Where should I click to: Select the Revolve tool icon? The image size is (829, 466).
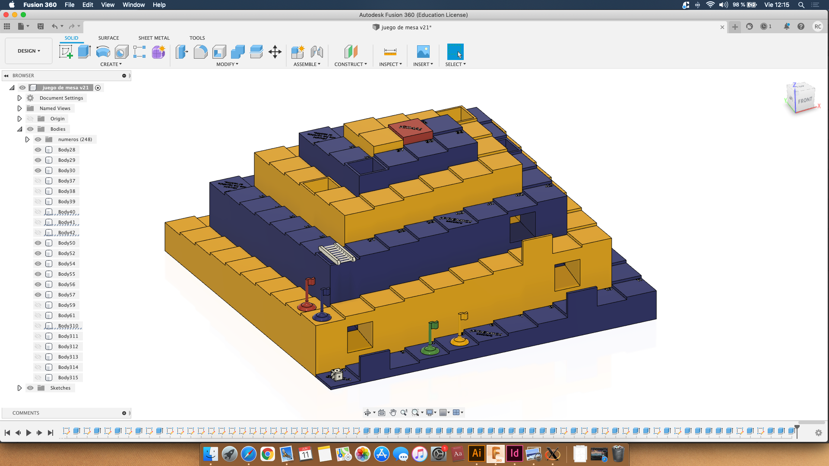pyautogui.click(x=103, y=52)
